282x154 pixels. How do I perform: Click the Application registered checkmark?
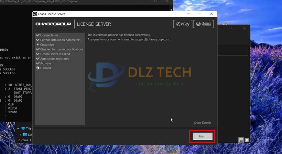click(37, 59)
